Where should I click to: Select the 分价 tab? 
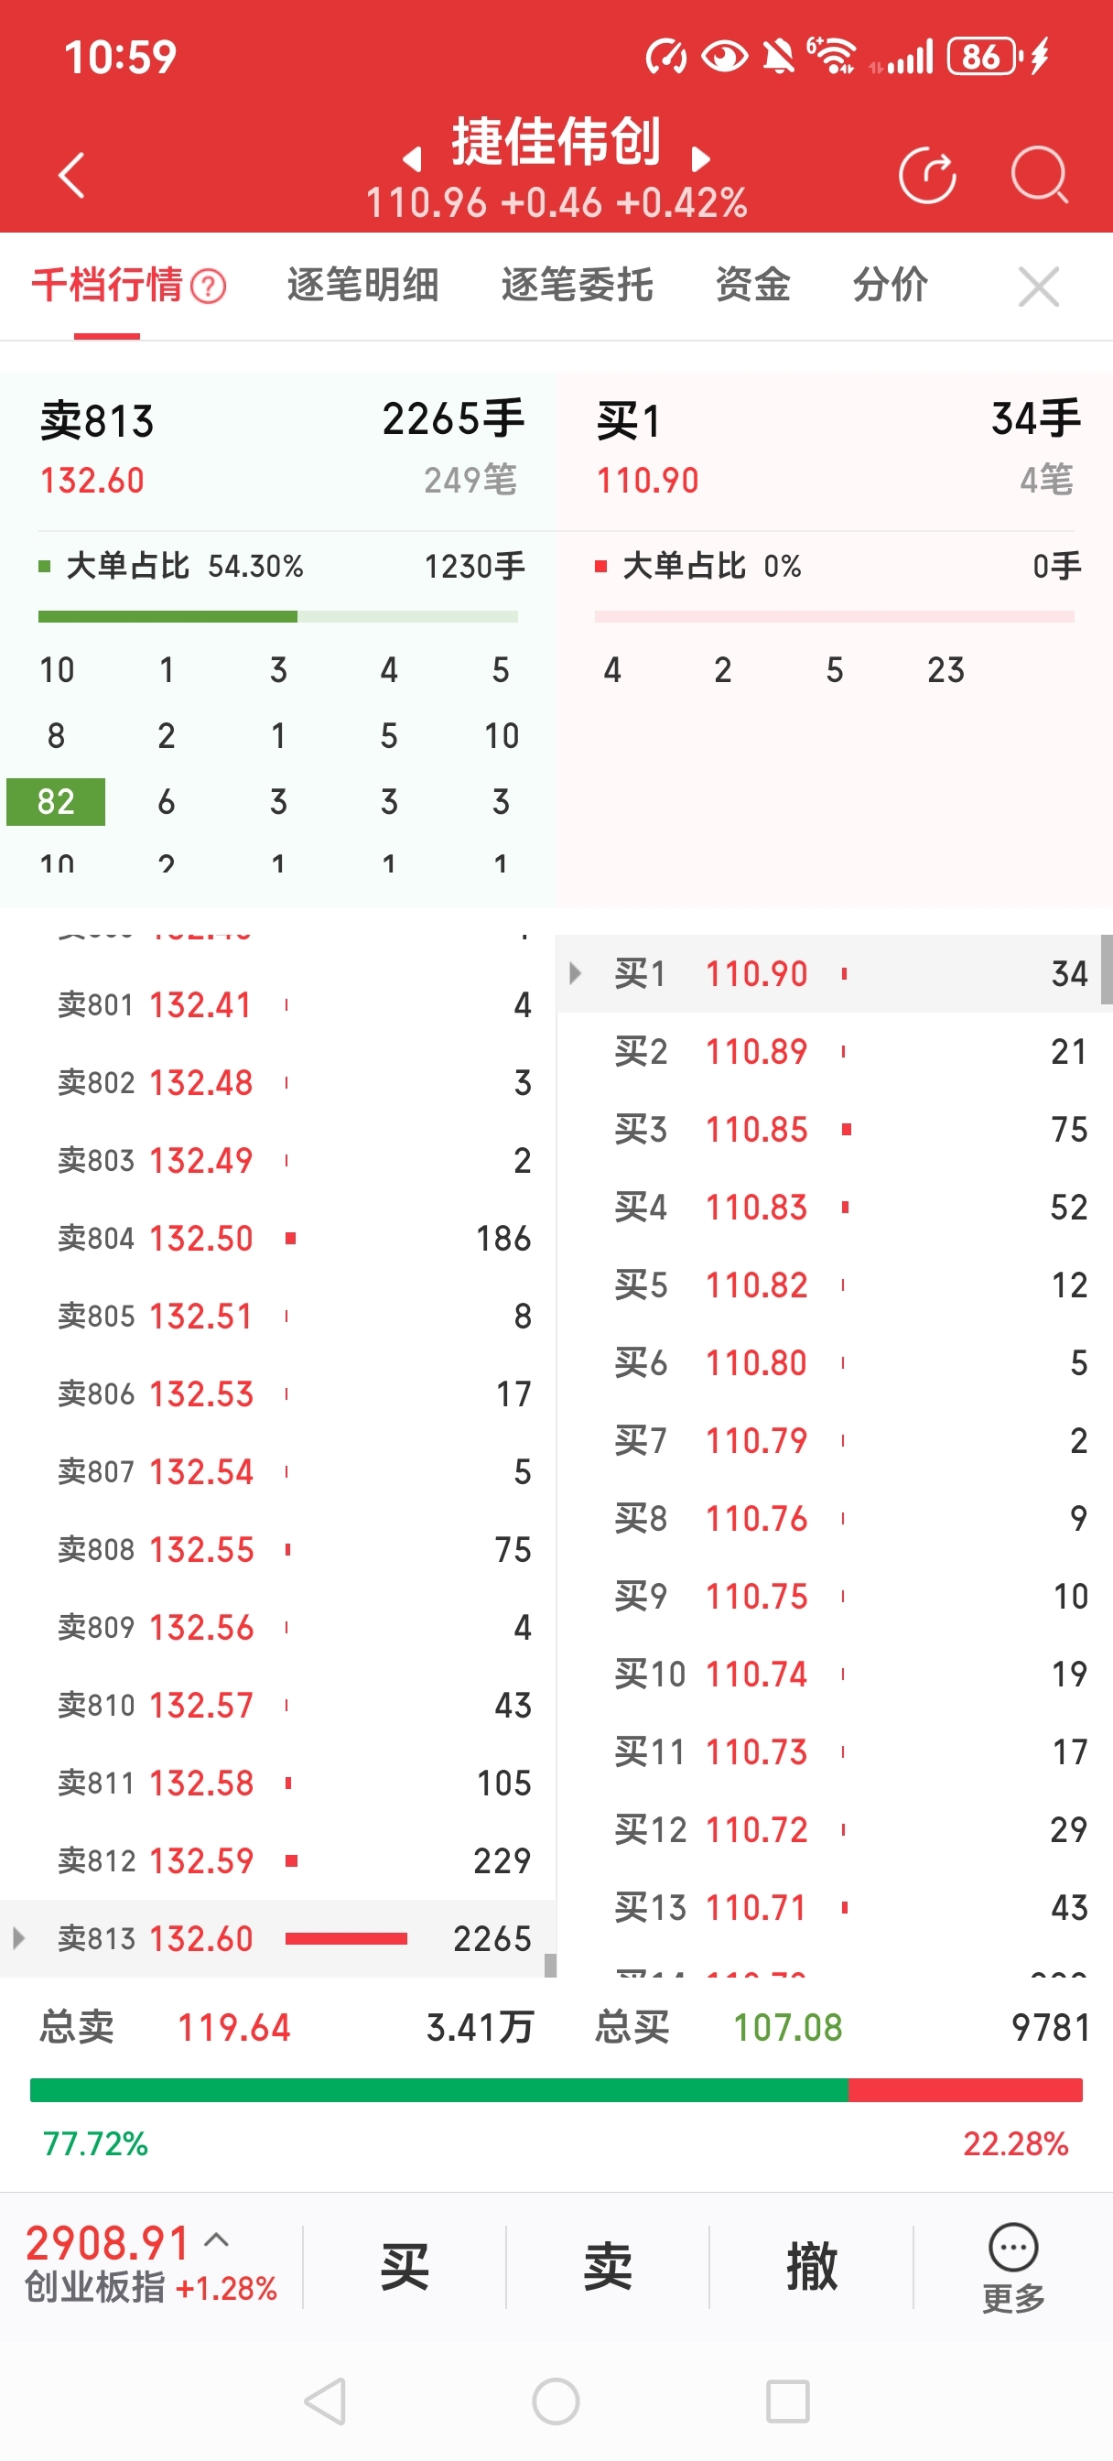click(x=890, y=285)
